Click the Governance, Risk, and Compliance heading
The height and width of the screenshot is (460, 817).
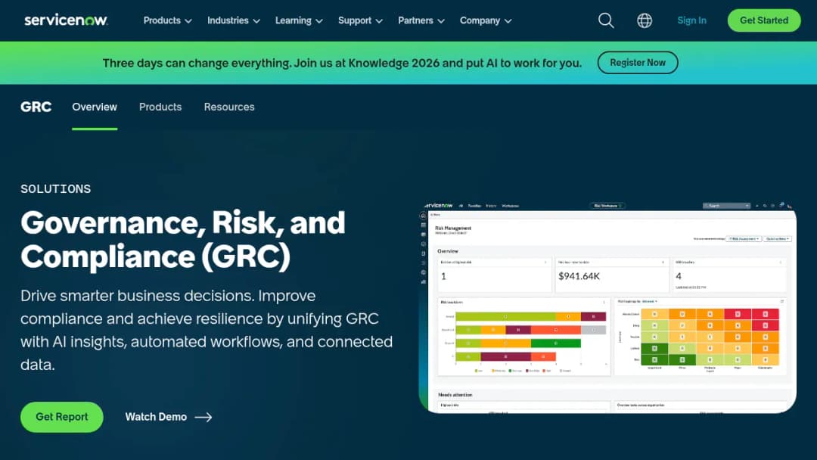click(x=183, y=240)
